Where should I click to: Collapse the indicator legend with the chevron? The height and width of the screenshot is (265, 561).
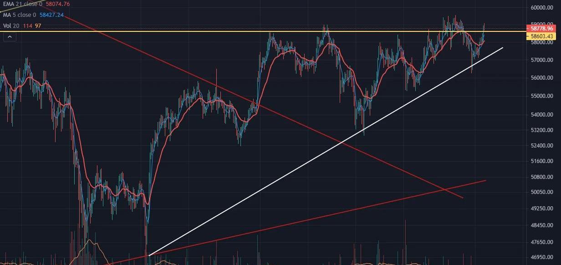[x=9, y=37]
